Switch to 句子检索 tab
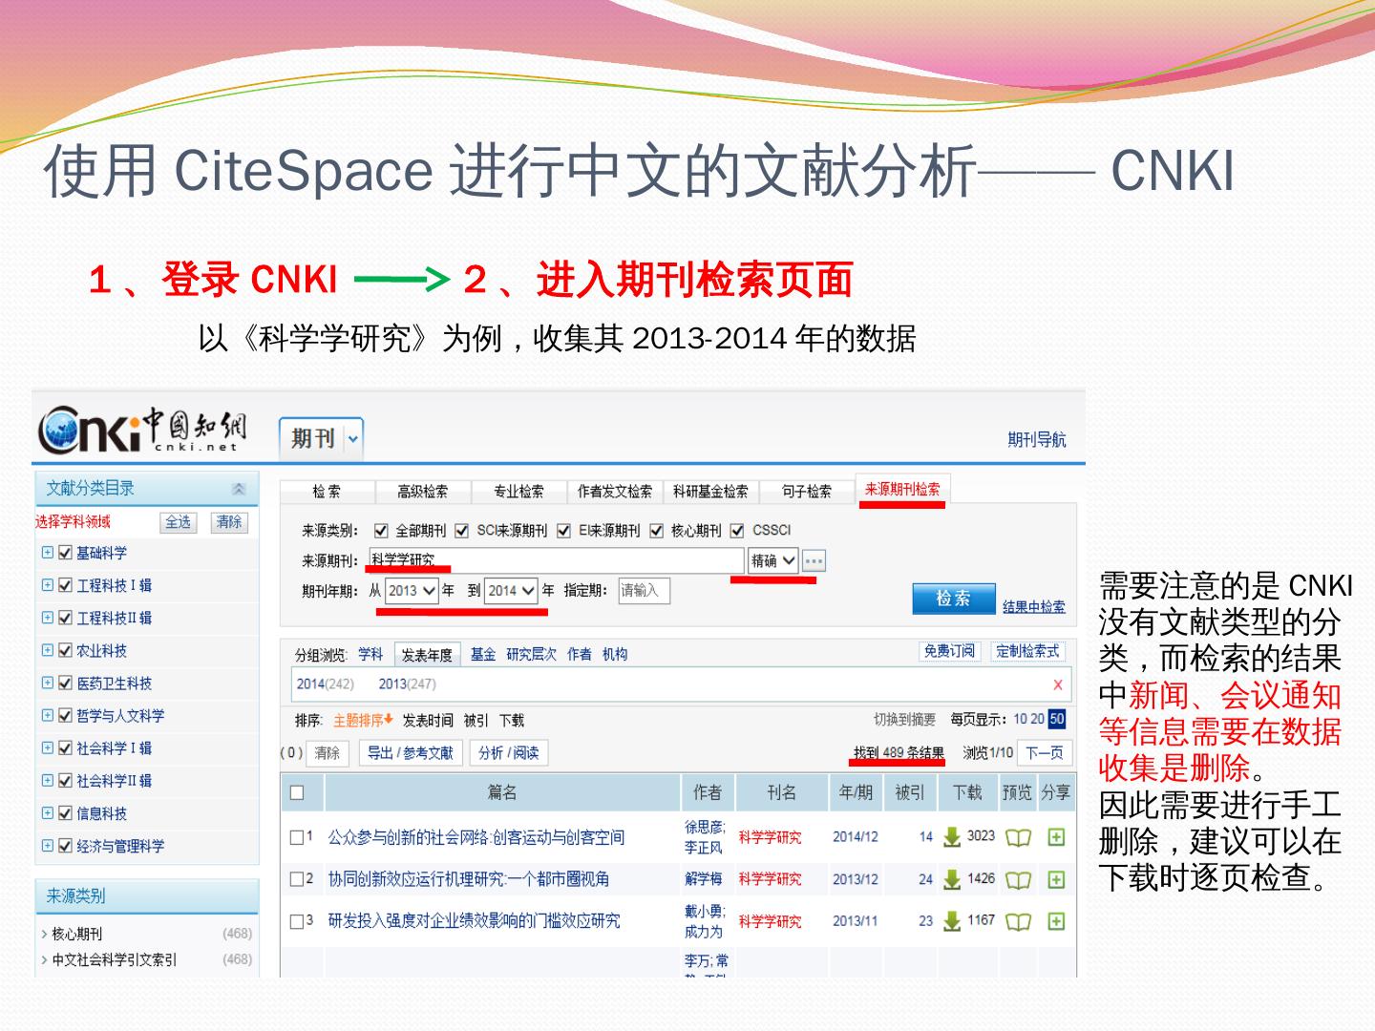 pyautogui.click(x=807, y=492)
